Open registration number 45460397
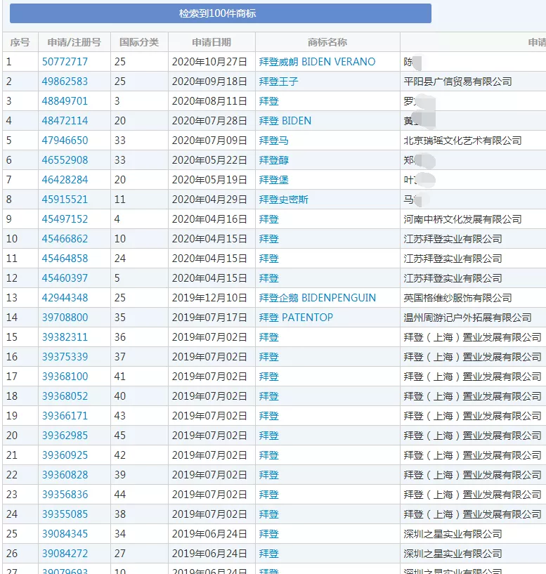Screen dimensions: 546x574 click(65, 278)
